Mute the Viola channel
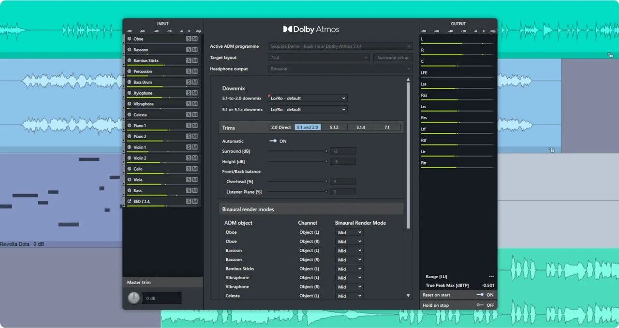This screenshot has height=328, width=619. point(195,180)
